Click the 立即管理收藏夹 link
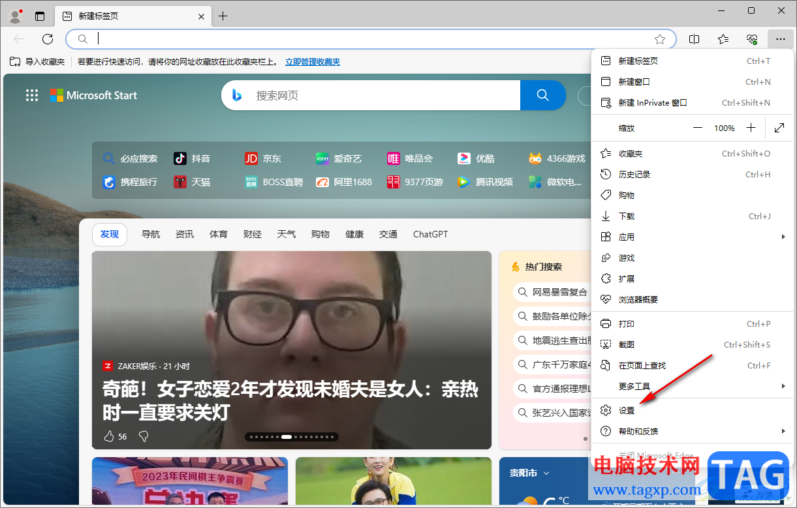The width and height of the screenshot is (797, 508). point(312,61)
